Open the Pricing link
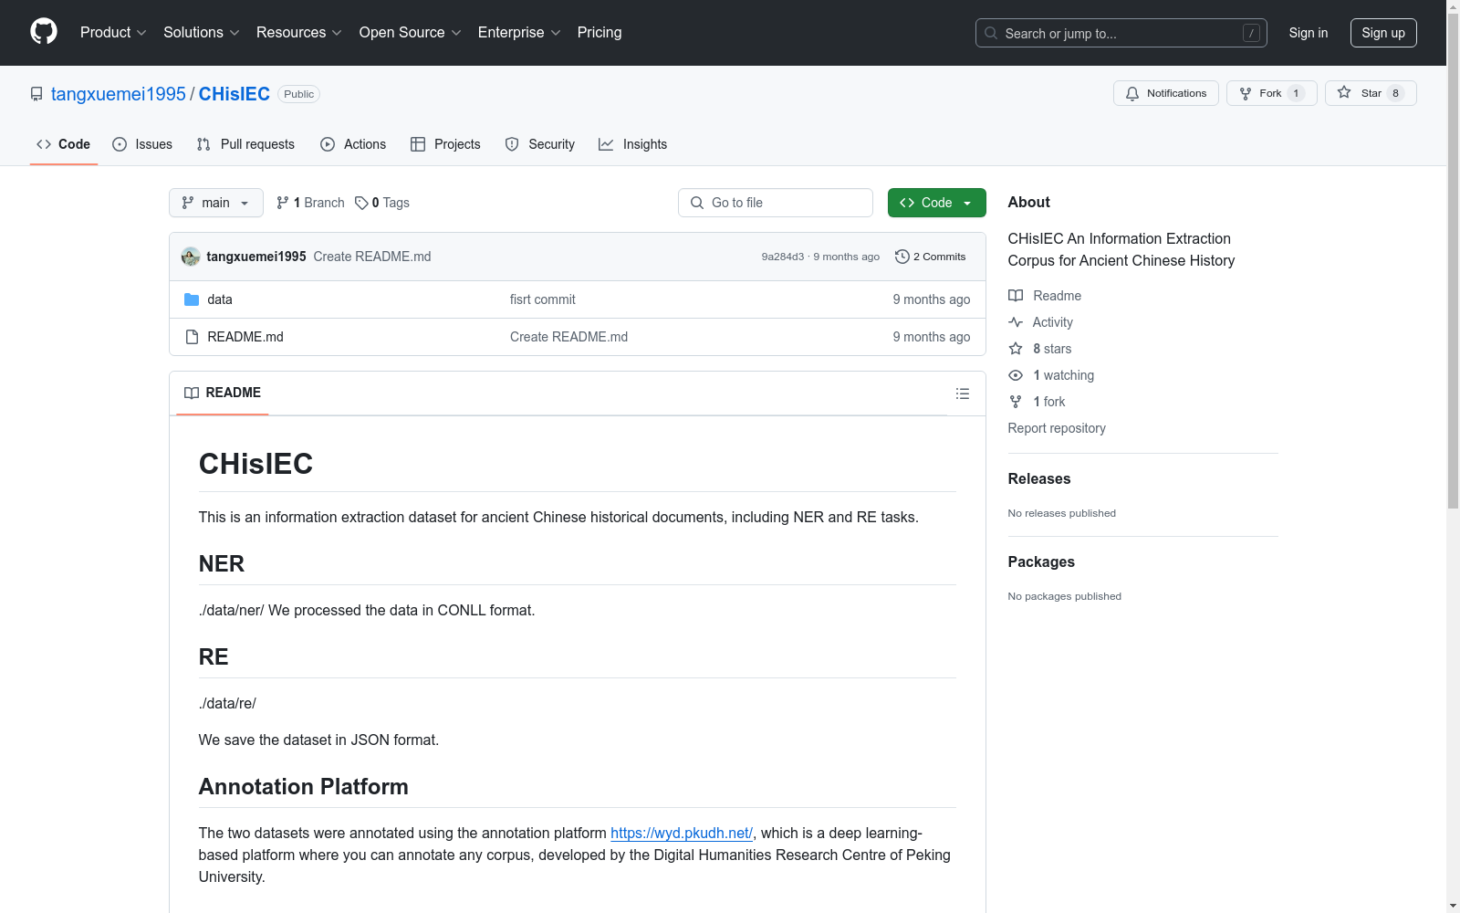1460x913 pixels. [x=600, y=32]
